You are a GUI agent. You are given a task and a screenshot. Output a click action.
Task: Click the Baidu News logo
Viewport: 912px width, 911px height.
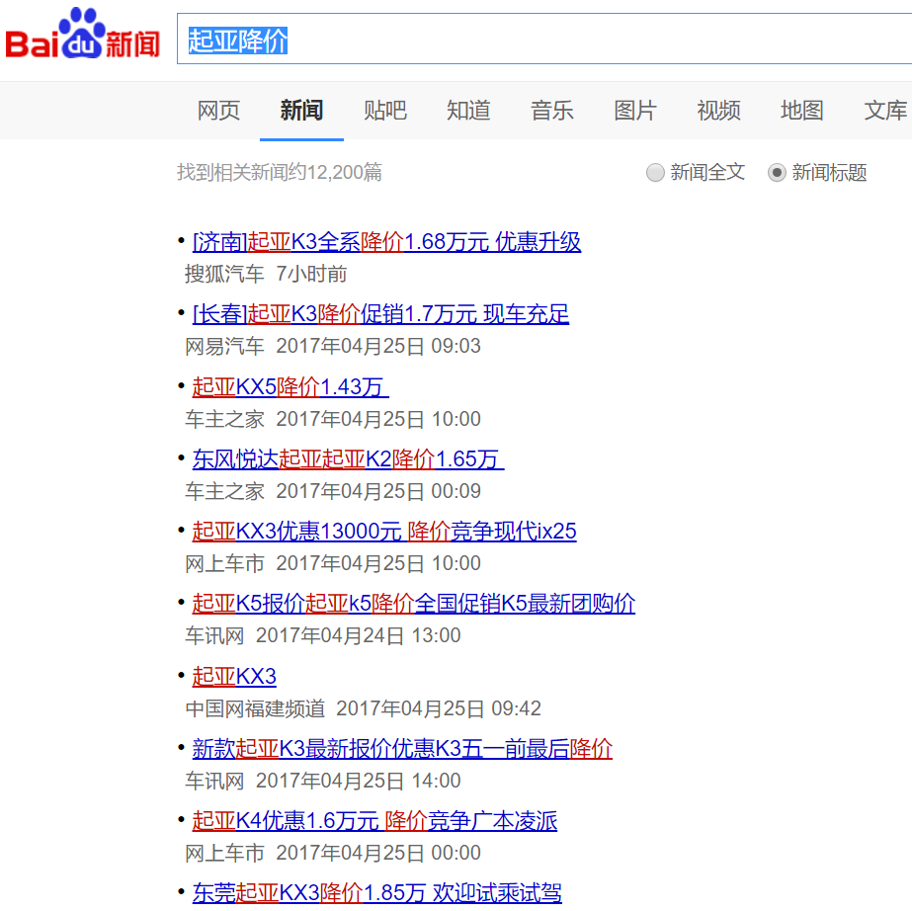[x=83, y=36]
